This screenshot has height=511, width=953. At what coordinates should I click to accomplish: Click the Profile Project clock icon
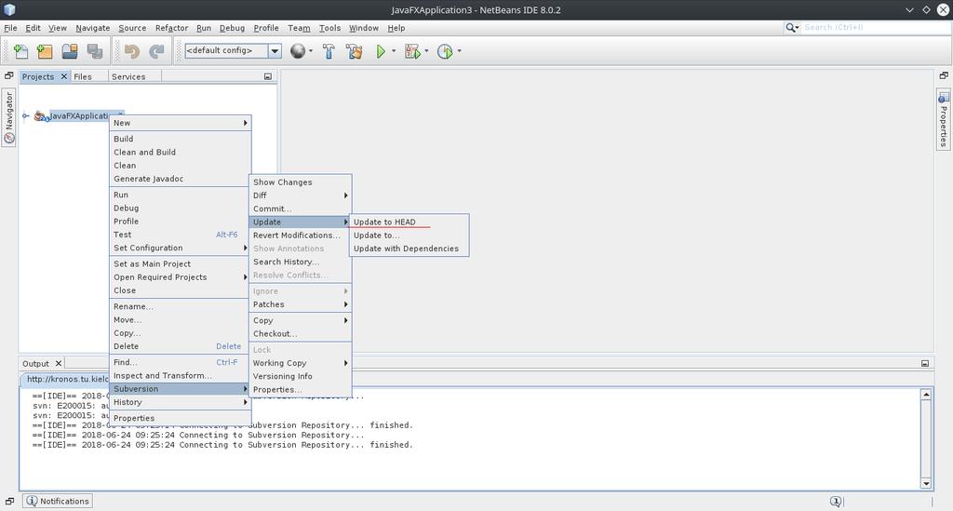pos(445,51)
